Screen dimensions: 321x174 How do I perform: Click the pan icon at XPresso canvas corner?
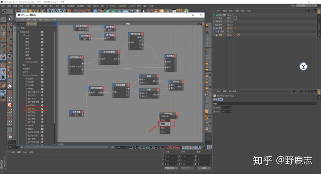(x=198, y=24)
